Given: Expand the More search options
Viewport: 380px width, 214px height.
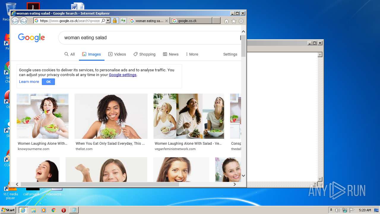Looking at the screenshot, I should (x=192, y=54).
